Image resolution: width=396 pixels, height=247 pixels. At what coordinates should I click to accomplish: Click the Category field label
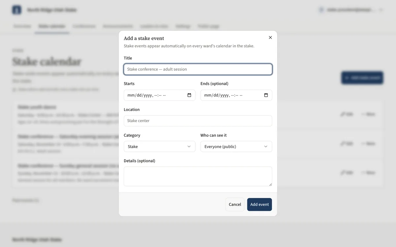[132, 135]
